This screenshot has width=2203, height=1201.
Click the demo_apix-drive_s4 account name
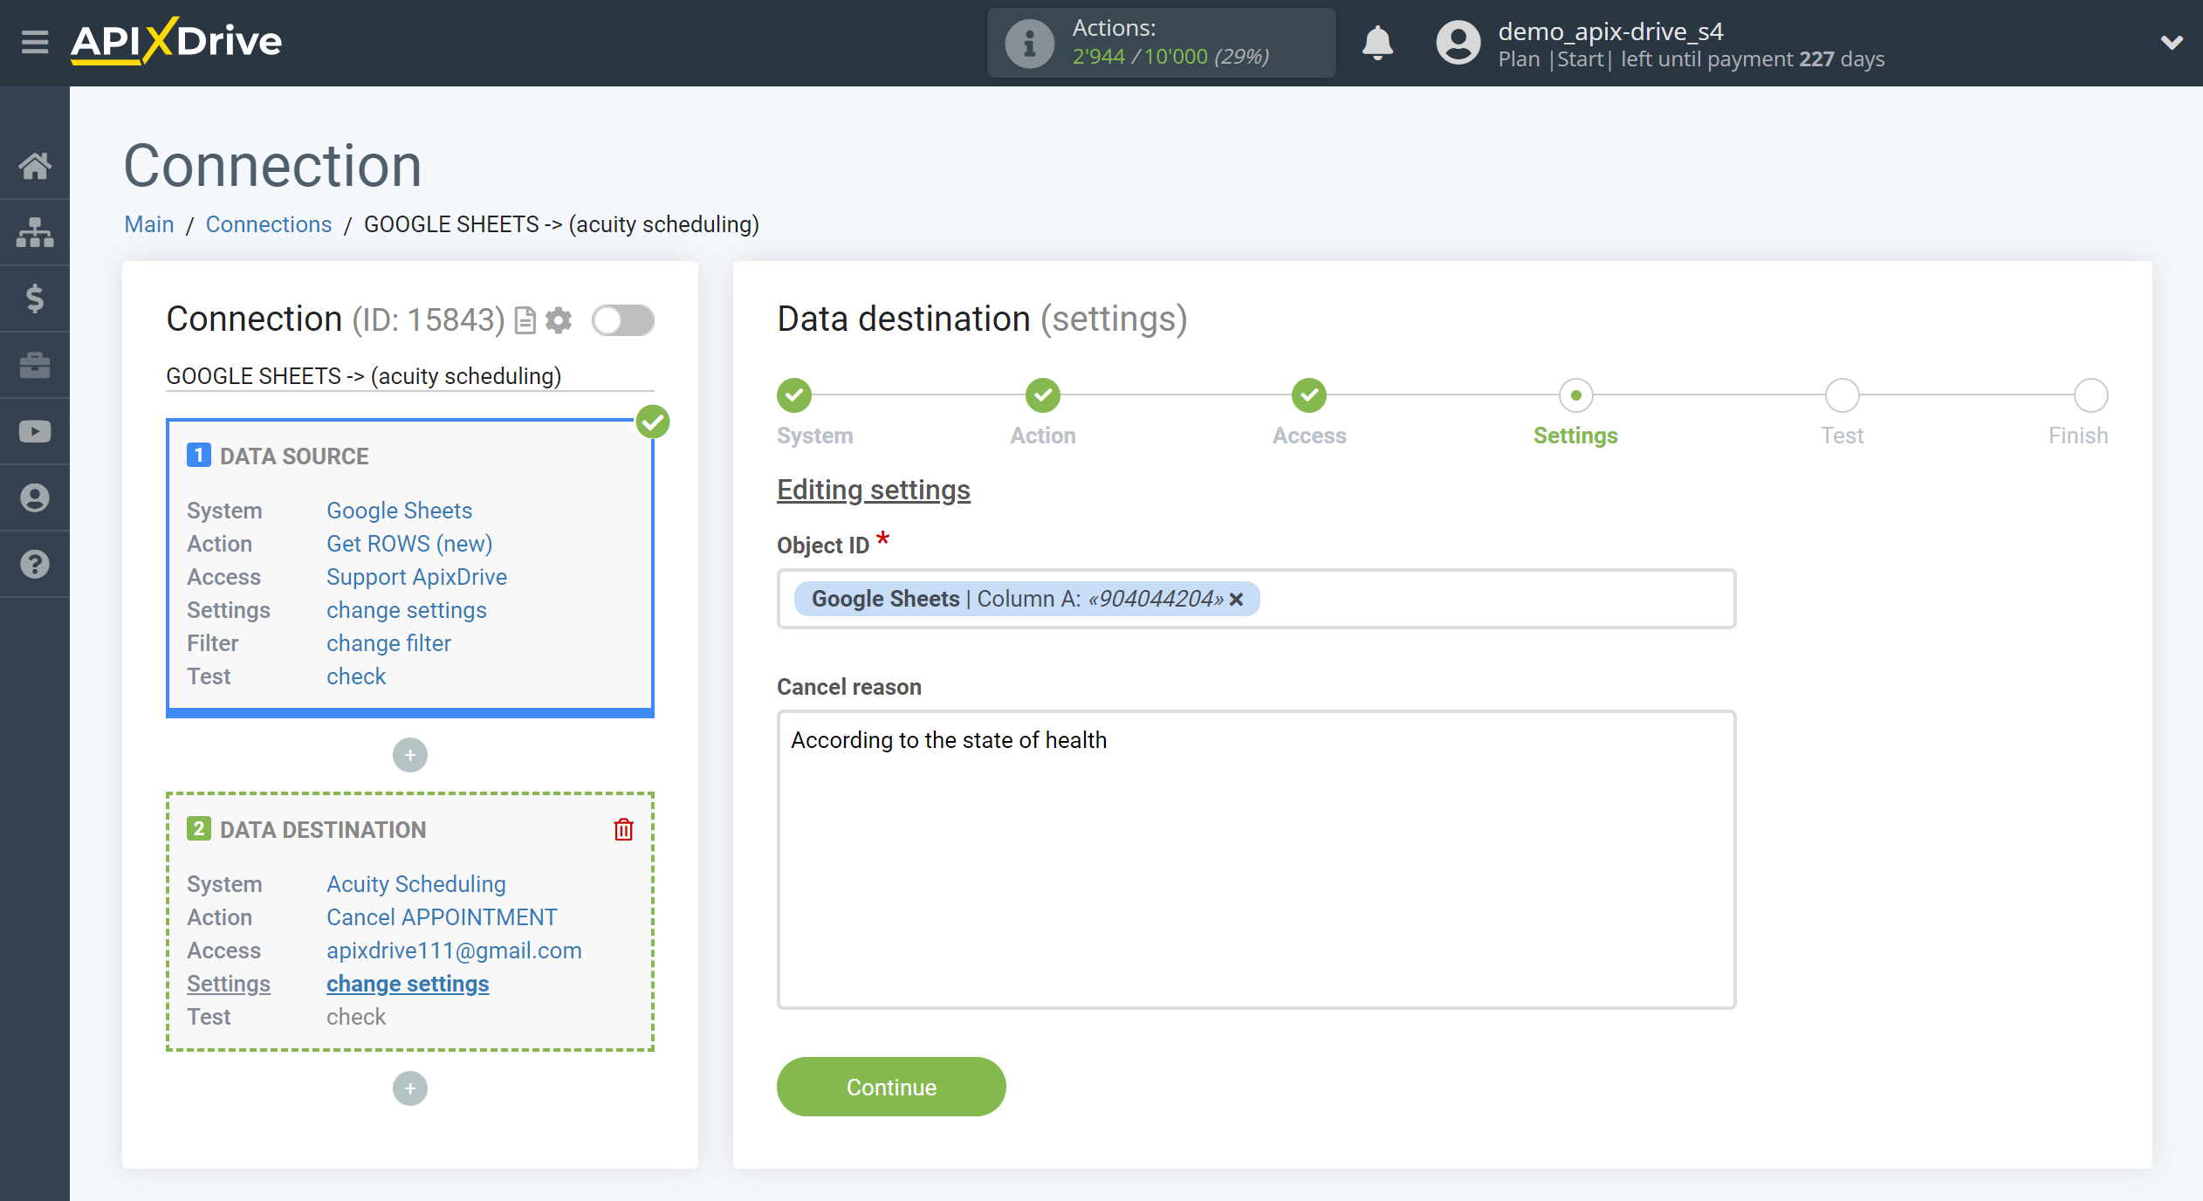click(x=1610, y=31)
